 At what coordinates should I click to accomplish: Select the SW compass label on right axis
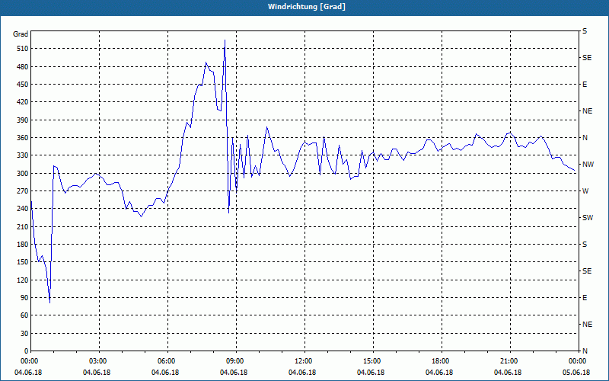pos(588,218)
